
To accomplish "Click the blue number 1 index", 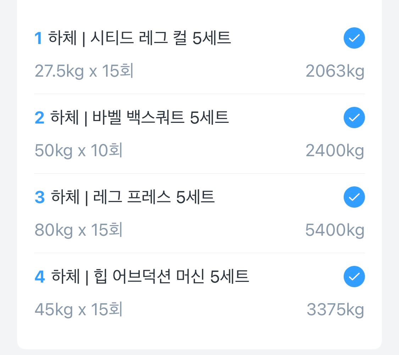I will pos(38,39).
